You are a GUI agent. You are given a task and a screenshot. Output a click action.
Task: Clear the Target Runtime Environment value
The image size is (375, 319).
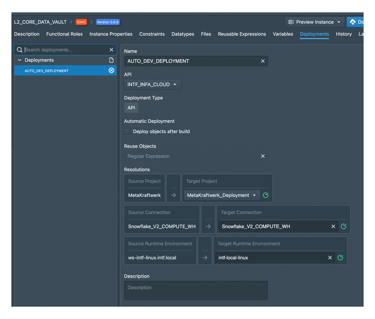(330, 258)
